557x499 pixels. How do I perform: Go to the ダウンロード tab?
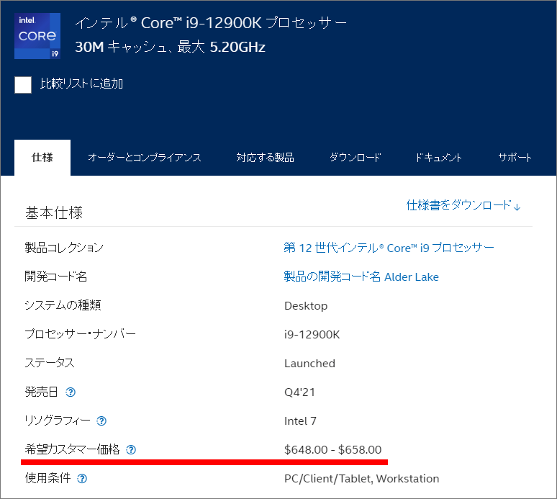point(355,158)
